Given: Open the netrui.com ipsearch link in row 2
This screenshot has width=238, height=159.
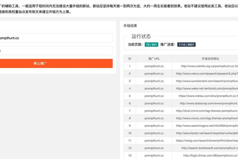Looking at the screenshot, I should [207, 73].
